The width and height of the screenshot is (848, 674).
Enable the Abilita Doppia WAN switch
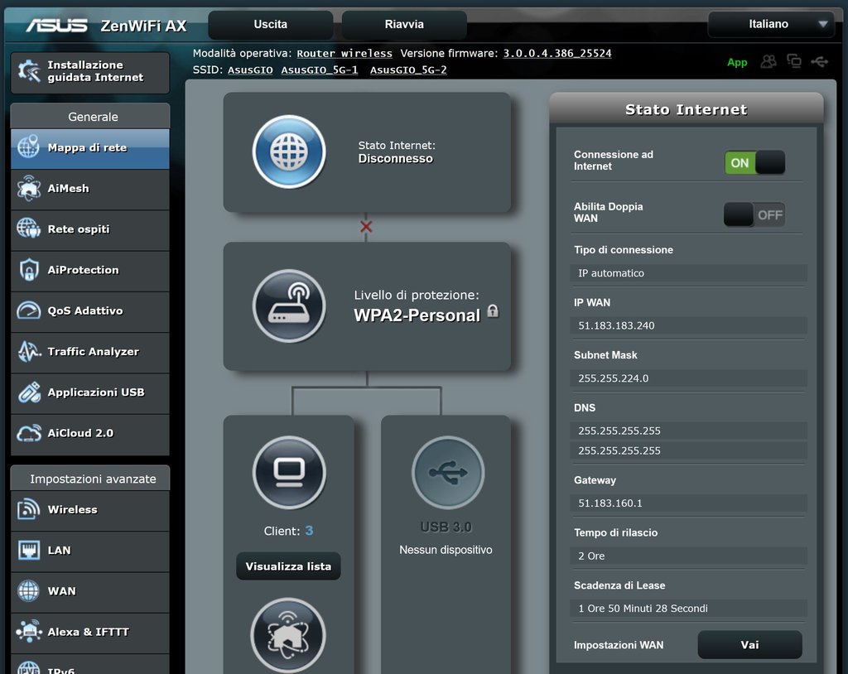(754, 214)
